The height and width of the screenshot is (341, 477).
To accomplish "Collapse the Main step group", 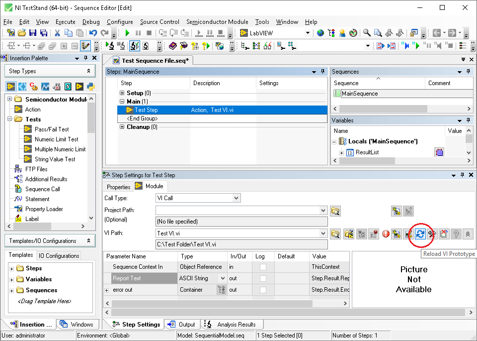I will pyautogui.click(x=122, y=102).
